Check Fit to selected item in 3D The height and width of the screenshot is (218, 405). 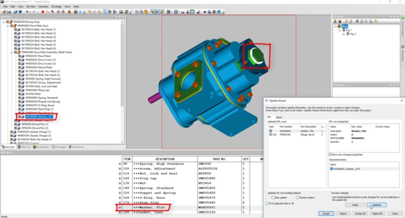[267, 203]
